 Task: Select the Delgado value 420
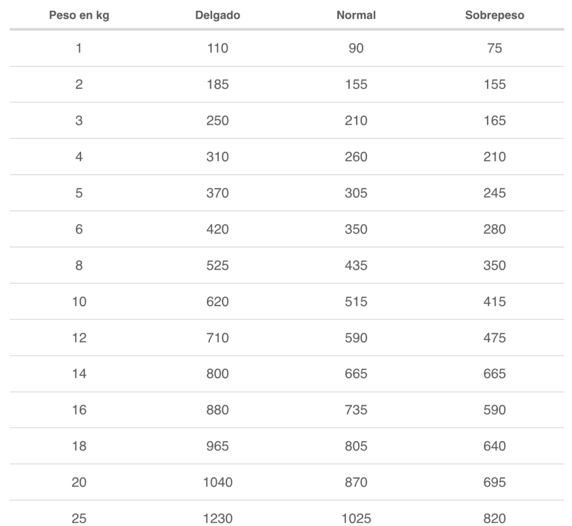pyautogui.click(x=218, y=229)
